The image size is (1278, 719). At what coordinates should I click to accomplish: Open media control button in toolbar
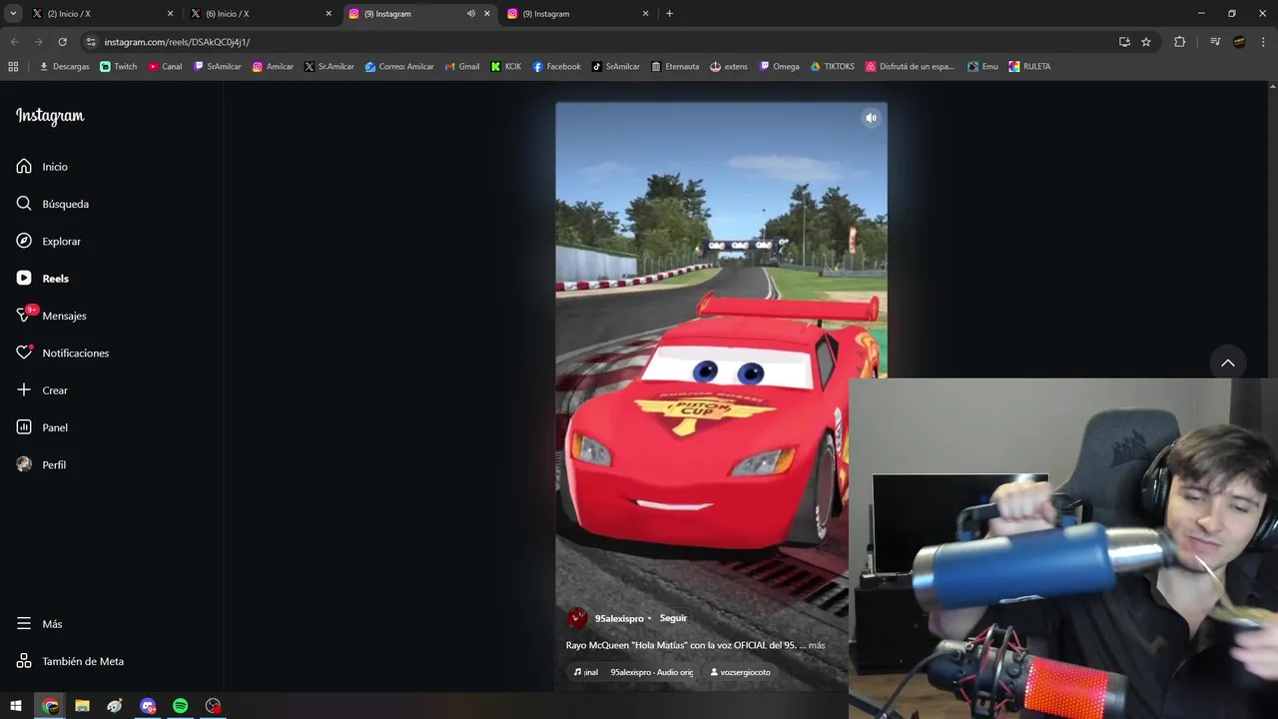(1215, 42)
